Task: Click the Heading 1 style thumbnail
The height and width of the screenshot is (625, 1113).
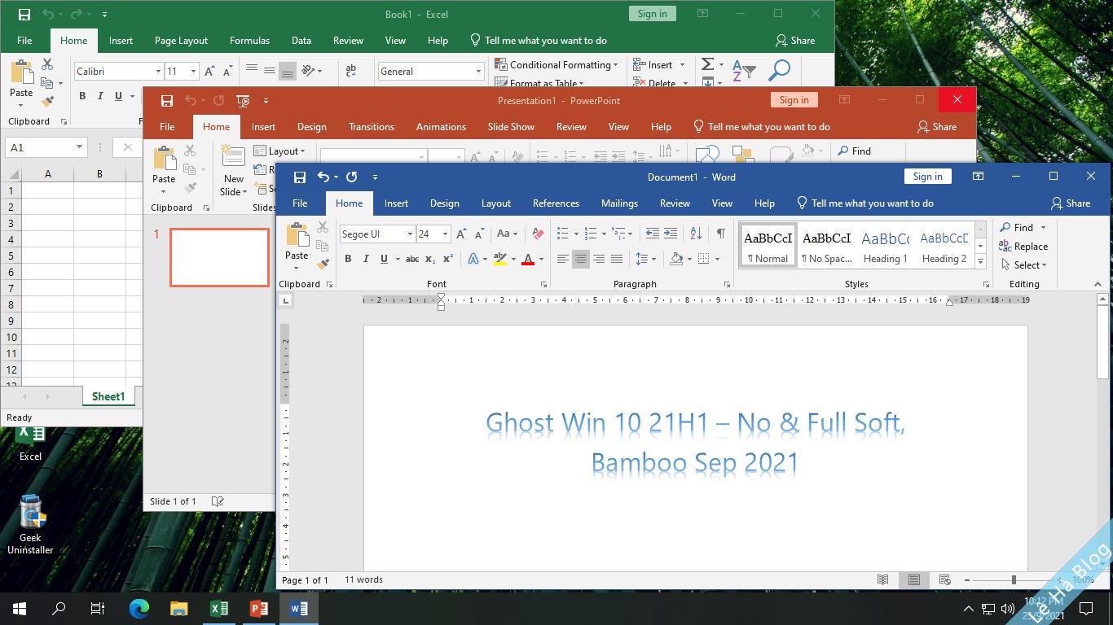Action: 886,244
